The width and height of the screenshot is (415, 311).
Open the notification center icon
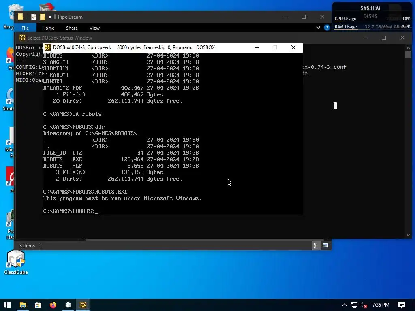(402, 305)
